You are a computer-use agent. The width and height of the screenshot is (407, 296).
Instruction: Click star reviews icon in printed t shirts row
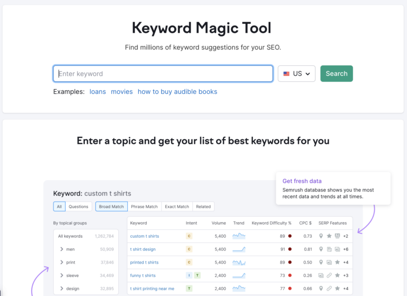(x=337, y=262)
